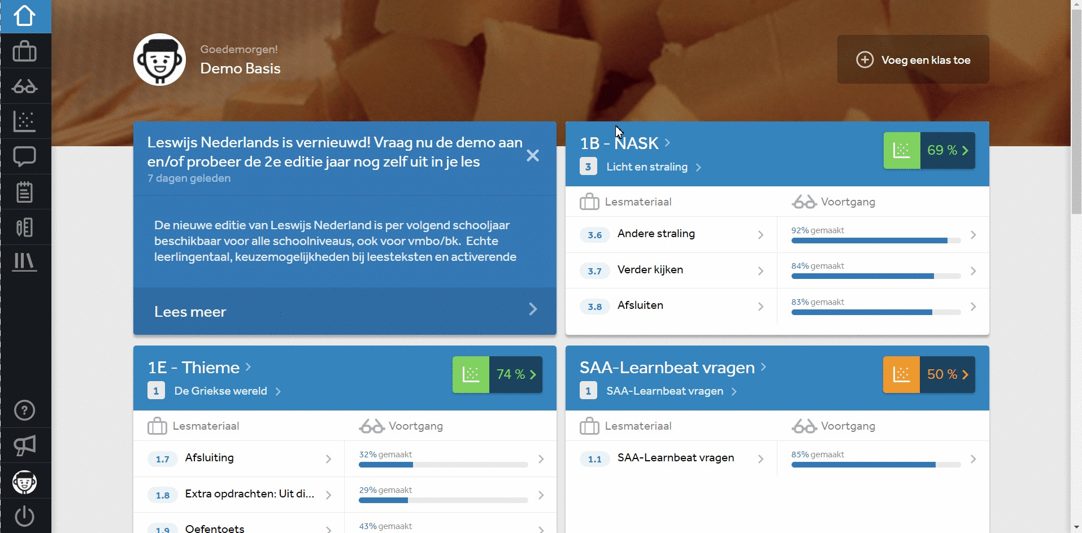Open the library books sidebar icon

[25, 262]
